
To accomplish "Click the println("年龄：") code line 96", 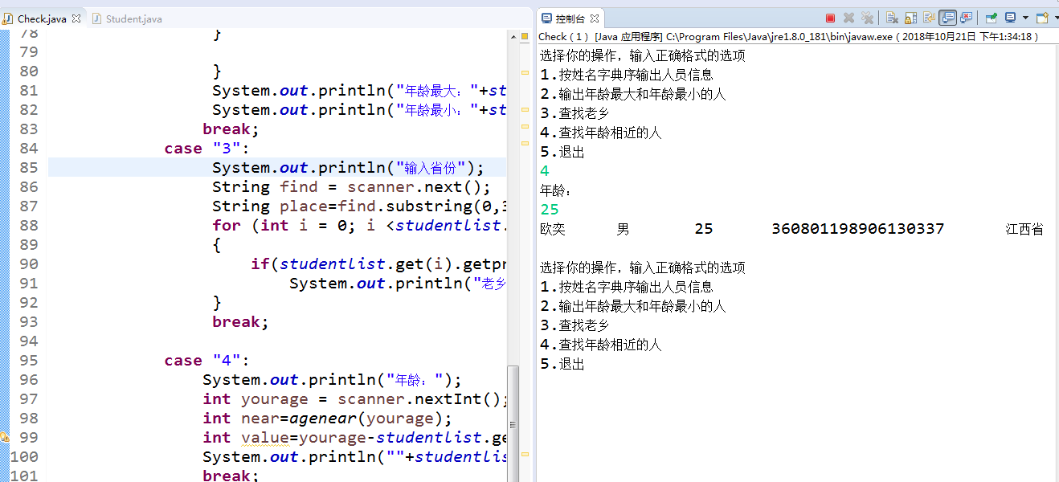I will [332, 380].
